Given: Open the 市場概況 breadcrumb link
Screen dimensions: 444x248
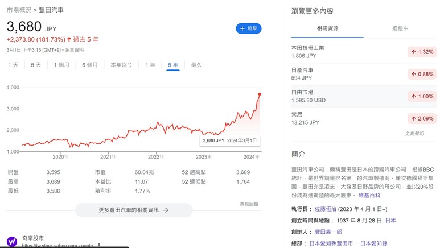Looking at the screenshot, I should [x=19, y=10].
